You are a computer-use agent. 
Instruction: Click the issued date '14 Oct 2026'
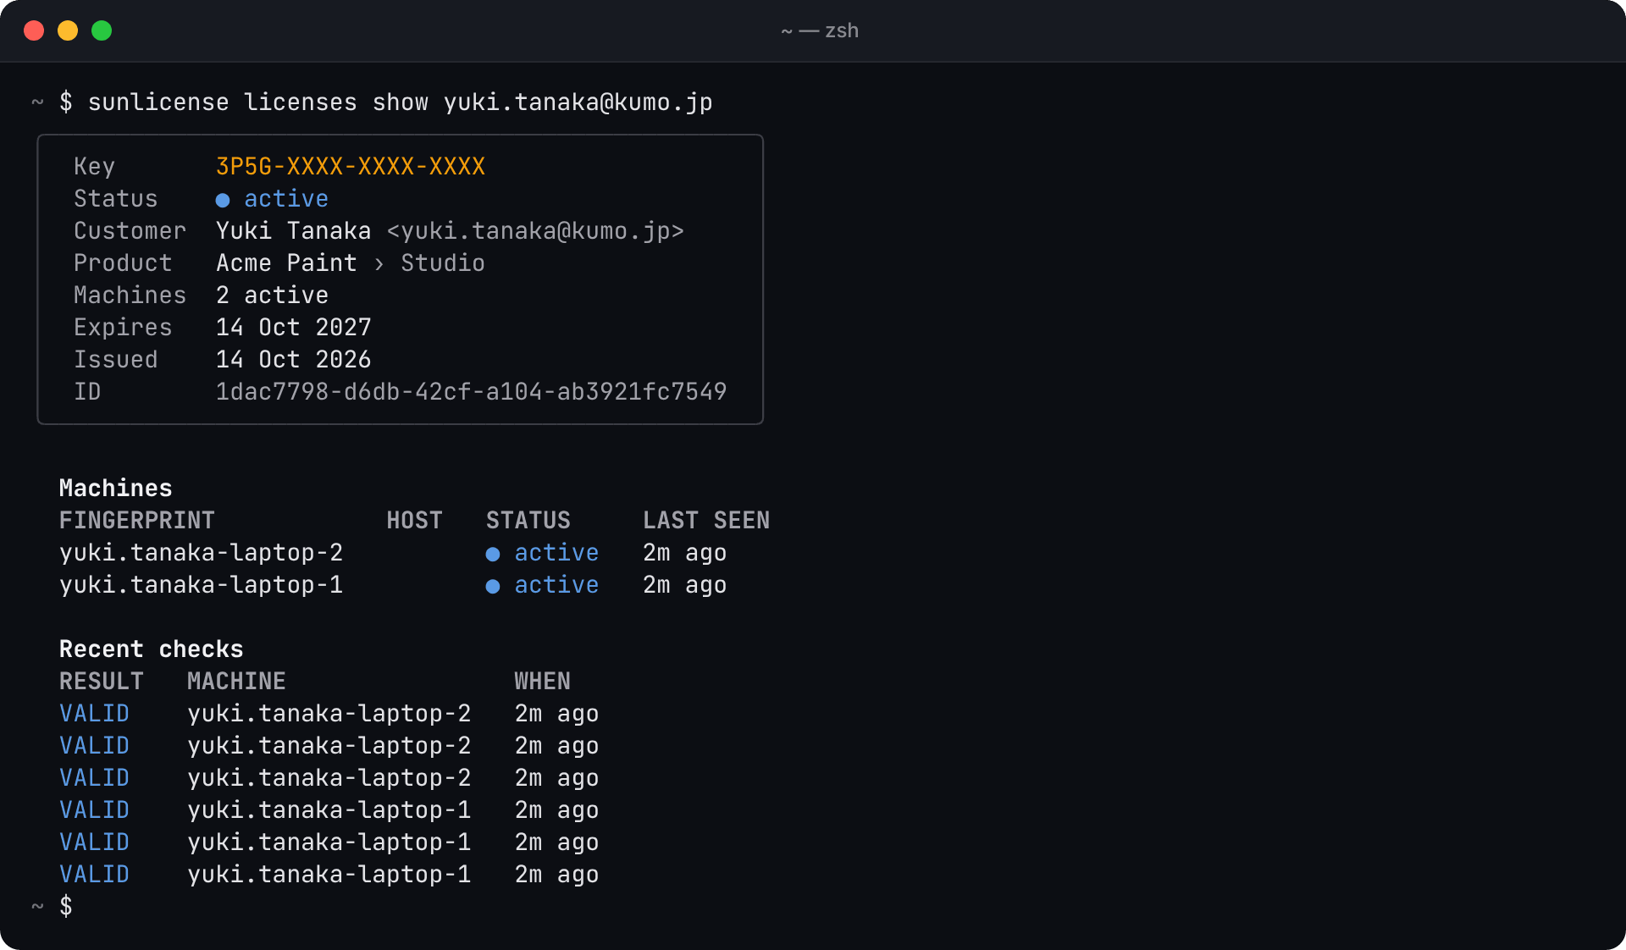tap(293, 360)
